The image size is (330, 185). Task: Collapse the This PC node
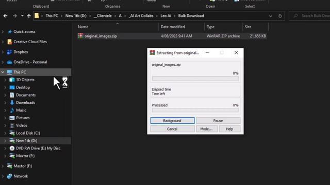tap(3, 72)
